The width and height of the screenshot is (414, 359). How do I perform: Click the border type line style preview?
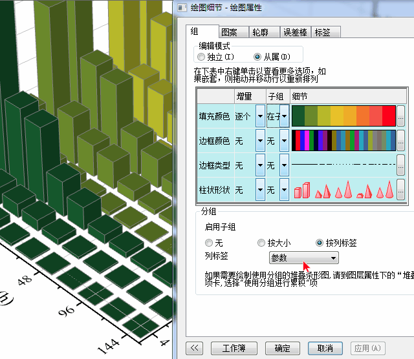343,165
